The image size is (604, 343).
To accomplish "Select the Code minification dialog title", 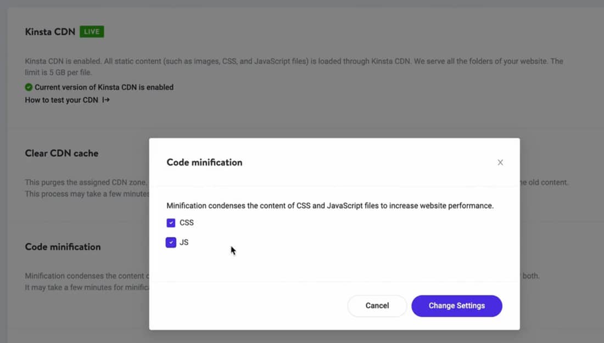I will [x=204, y=162].
